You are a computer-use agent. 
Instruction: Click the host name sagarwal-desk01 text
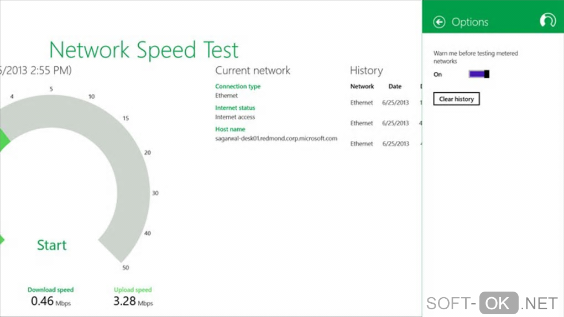pos(276,139)
